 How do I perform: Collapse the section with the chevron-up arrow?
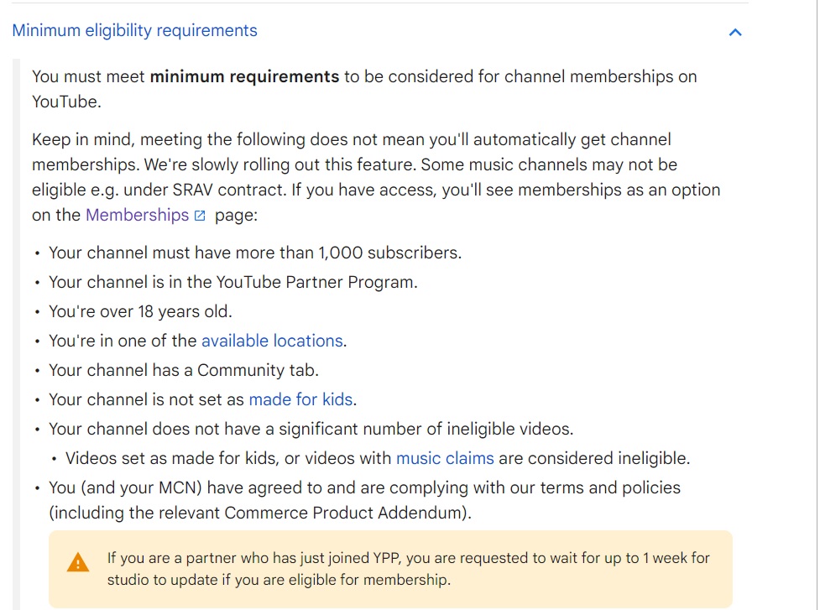pos(734,33)
